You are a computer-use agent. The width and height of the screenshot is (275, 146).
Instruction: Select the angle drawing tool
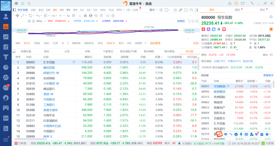tap(80, 16)
